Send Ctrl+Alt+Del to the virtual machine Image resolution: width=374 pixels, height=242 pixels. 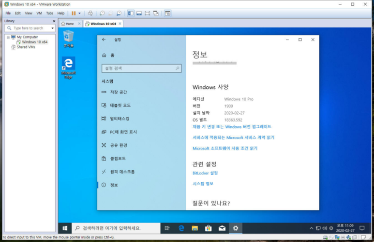point(90,13)
